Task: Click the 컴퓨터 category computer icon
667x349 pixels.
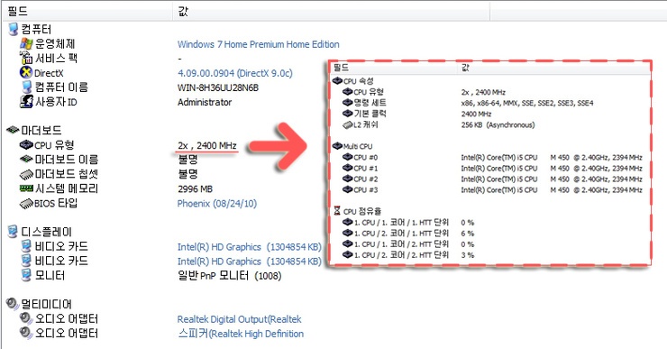Action: 14,29
